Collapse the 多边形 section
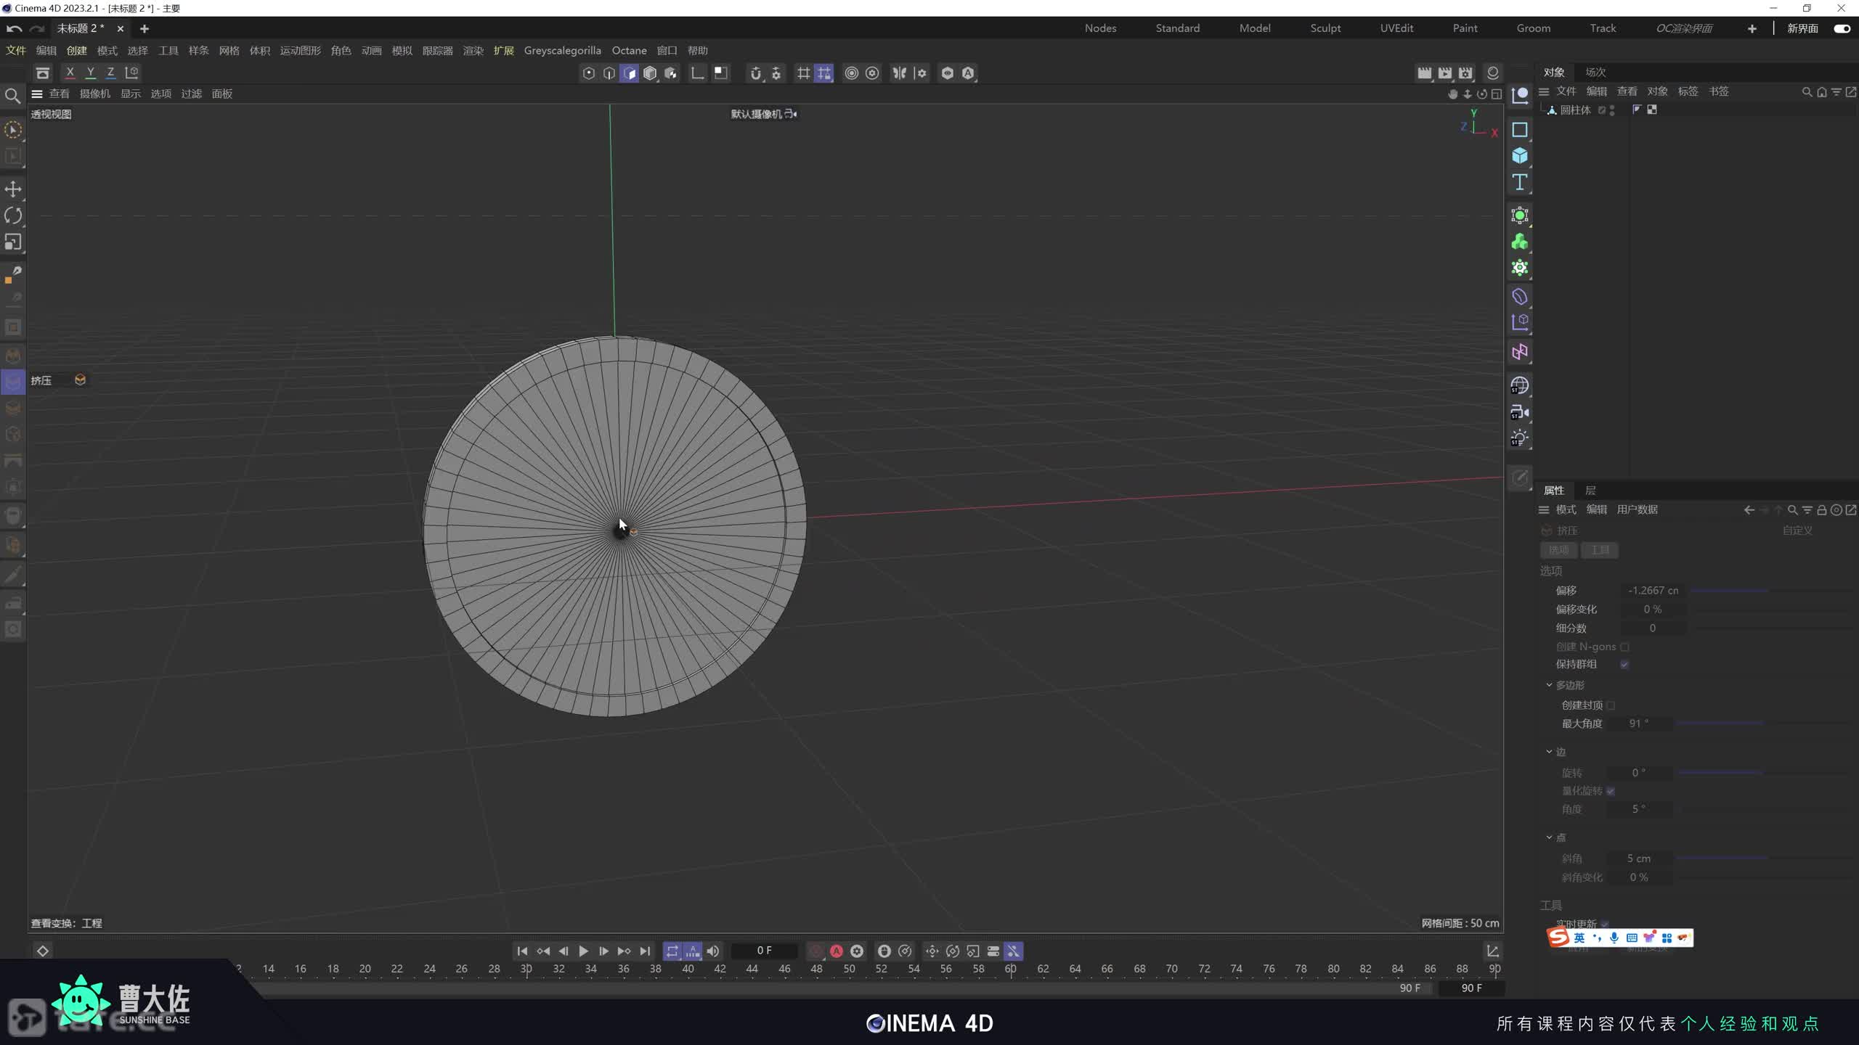 point(1549,685)
